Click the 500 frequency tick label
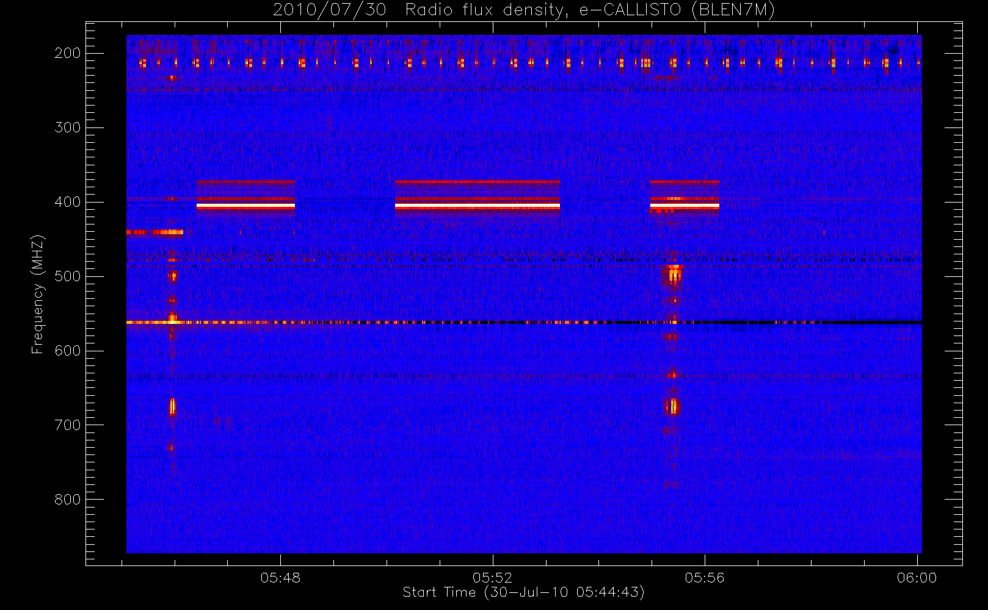Screen dimensions: 988x610 67,276
